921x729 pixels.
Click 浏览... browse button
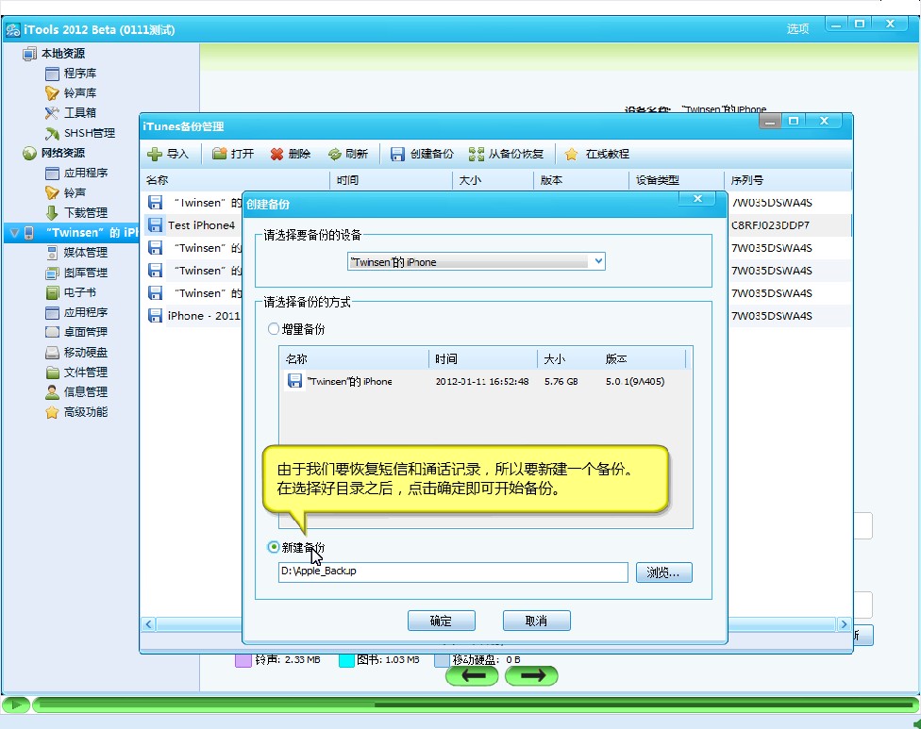(x=663, y=572)
